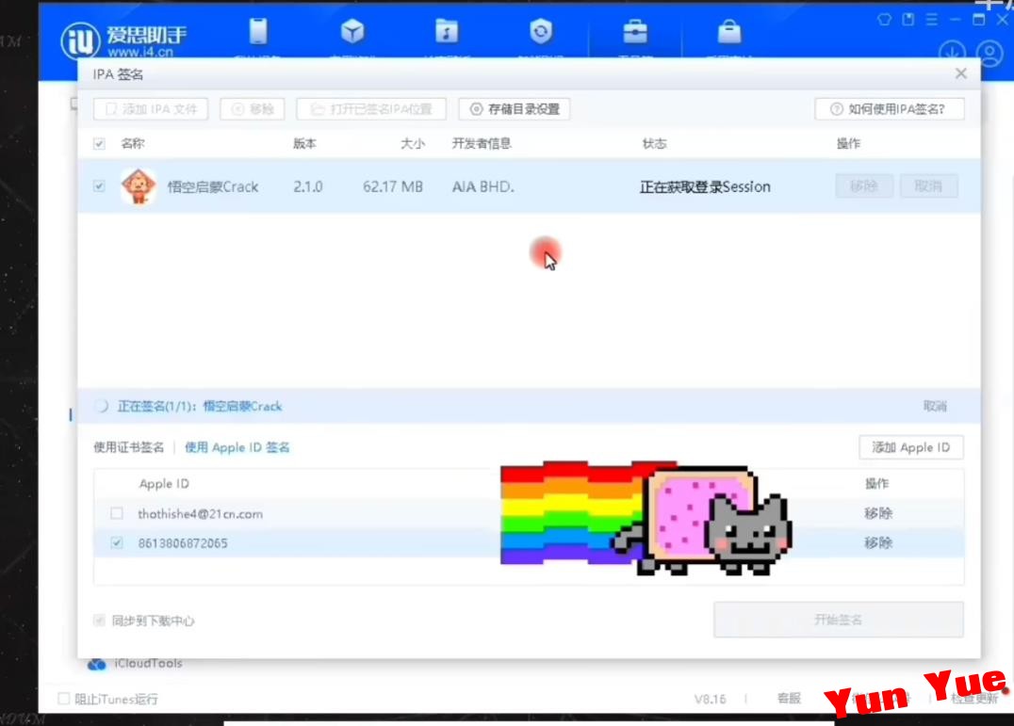Click the i4 爱思助手 logo

(123, 40)
